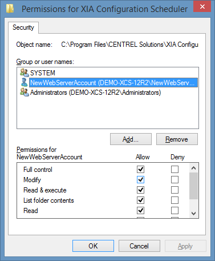
Task: Click the permissions list scrollbar thumb
Action: [x=193, y=186]
